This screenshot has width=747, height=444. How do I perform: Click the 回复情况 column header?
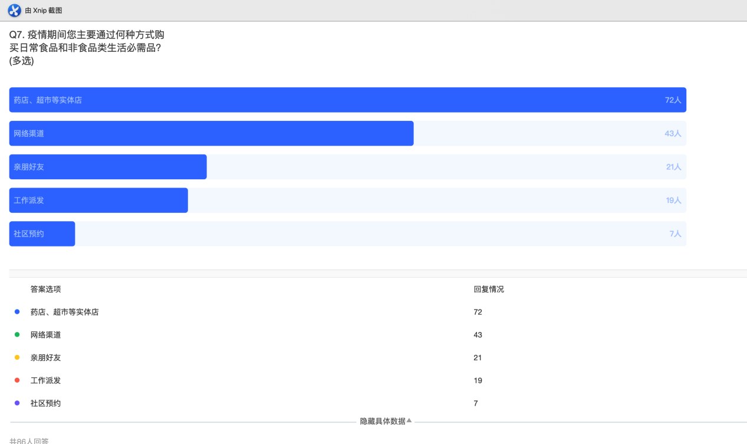pos(489,290)
